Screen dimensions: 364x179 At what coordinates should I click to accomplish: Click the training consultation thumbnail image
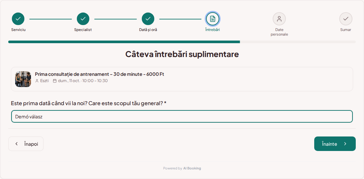click(x=23, y=79)
